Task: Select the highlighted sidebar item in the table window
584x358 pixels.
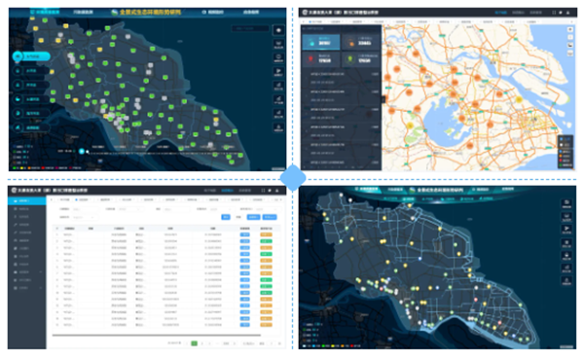Action: click(x=27, y=201)
